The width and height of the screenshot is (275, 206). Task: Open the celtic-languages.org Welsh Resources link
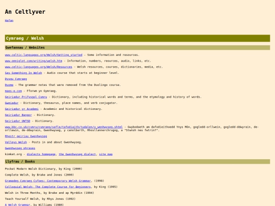pos(38,67)
